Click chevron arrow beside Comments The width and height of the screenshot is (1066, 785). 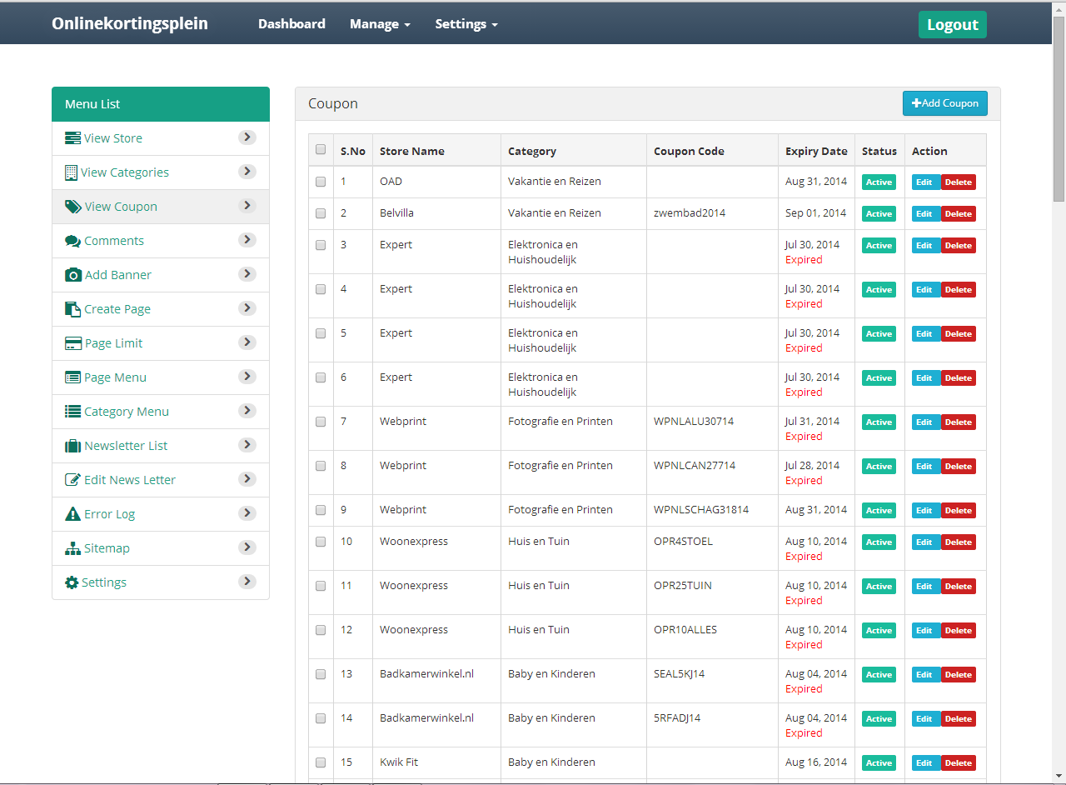(247, 240)
